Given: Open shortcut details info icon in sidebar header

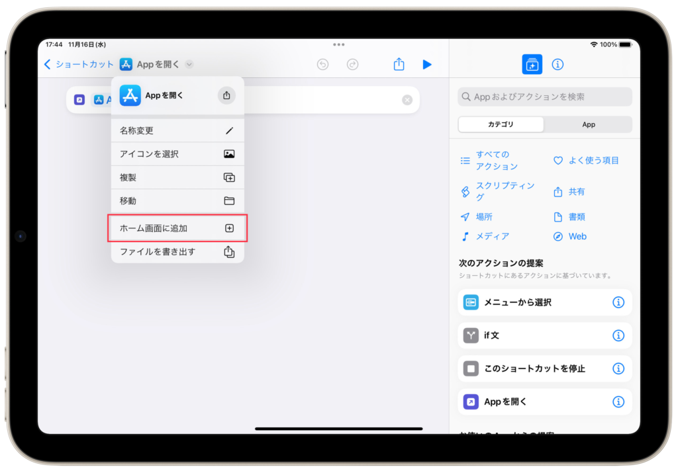Looking at the screenshot, I should (557, 64).
